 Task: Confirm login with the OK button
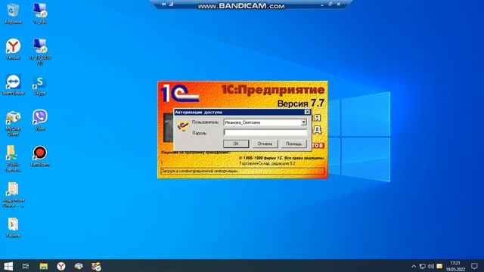[236, 144]
